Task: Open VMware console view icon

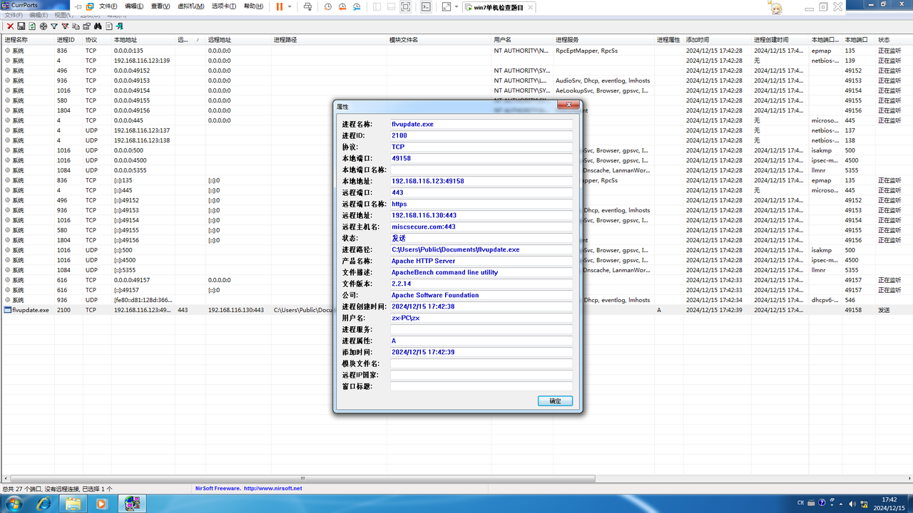Action: point(426,6)
